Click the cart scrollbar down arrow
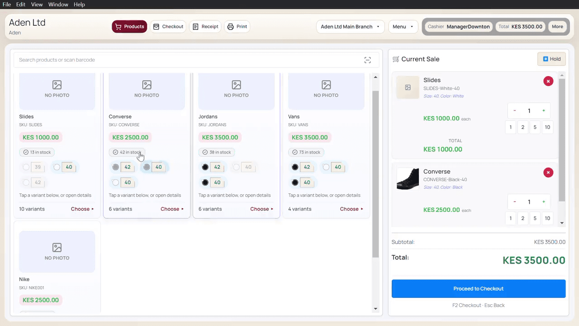The width and height of the screenshot is (579, 326). [x=562, y=223]
